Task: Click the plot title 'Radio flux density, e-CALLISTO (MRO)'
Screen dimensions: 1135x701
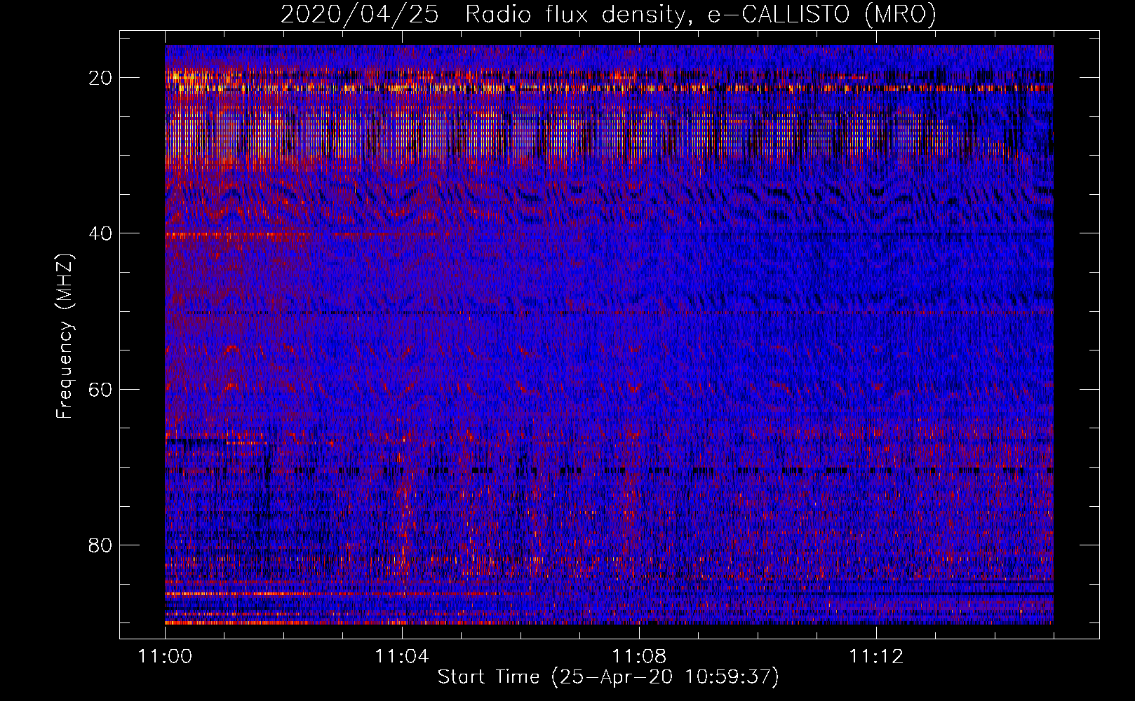Action: pyautogui.click(x=700, y=14)
